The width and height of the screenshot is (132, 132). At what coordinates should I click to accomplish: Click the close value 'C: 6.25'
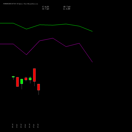point(46,7)
